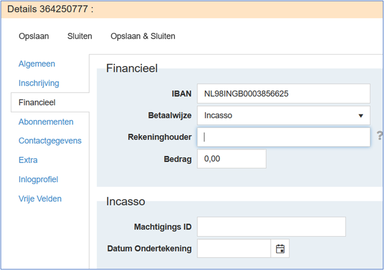This screenshot has width=384, height=270.
Task: Focus the Datum Ondertekening date field
Action: tap(234, 249)
